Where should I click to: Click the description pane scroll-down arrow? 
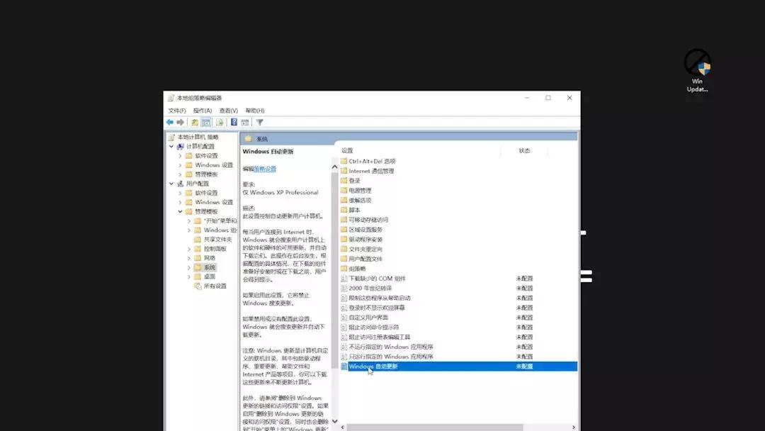[334, 422]
